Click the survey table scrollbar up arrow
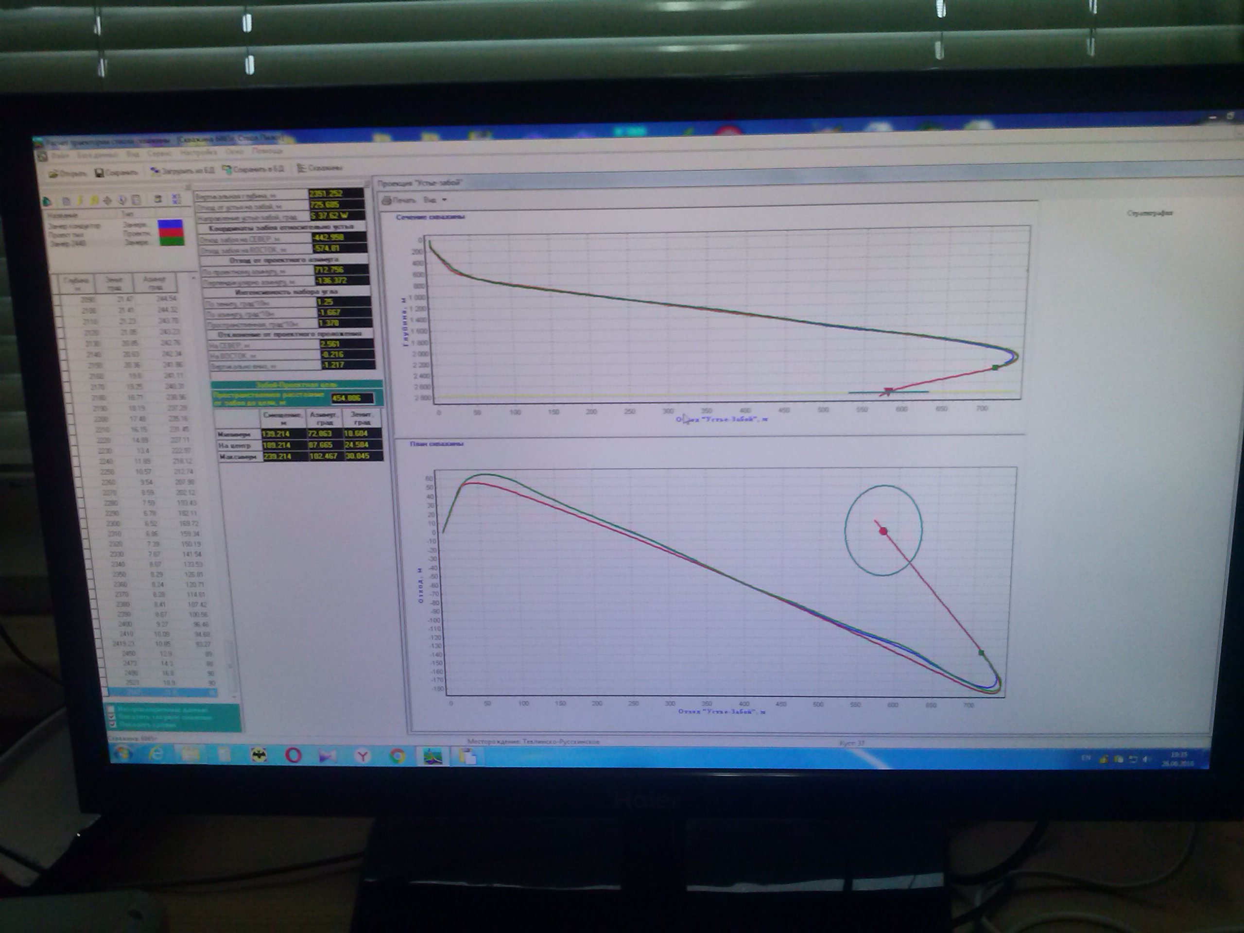 pos(194,278)
